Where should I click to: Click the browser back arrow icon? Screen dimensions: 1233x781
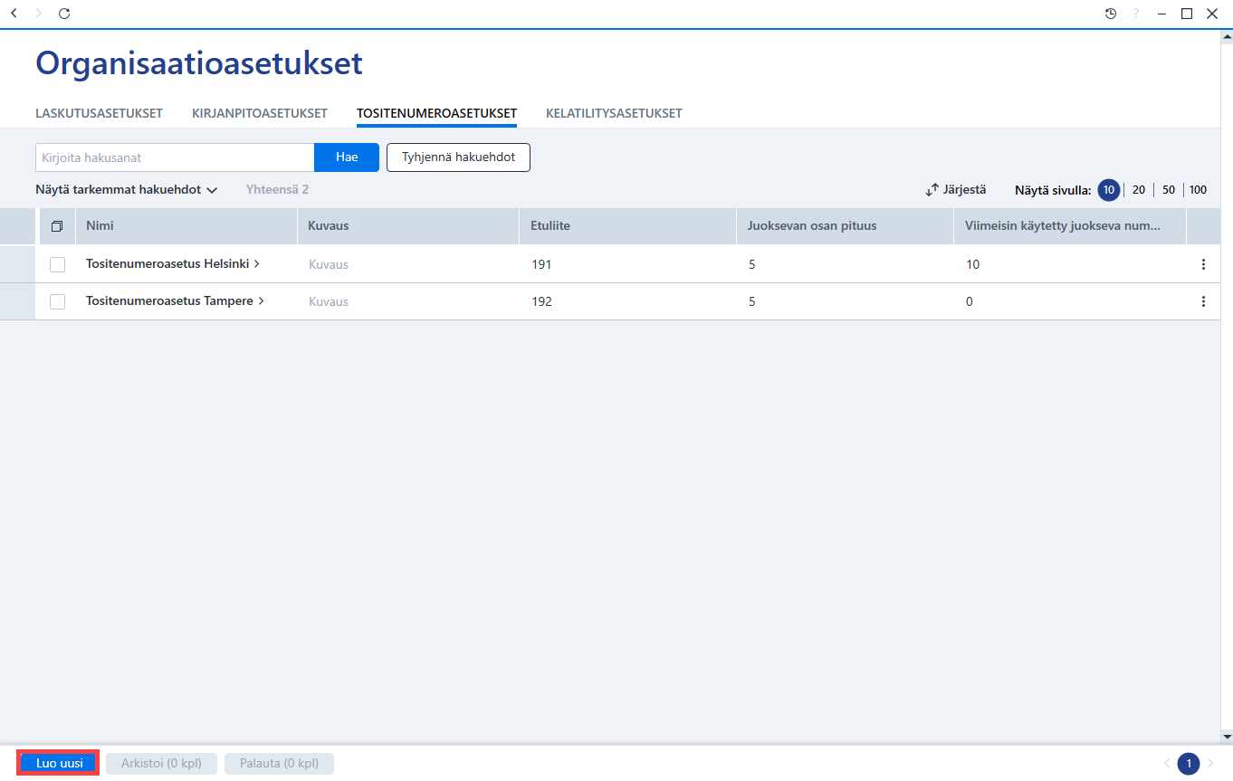pos(14,14)
